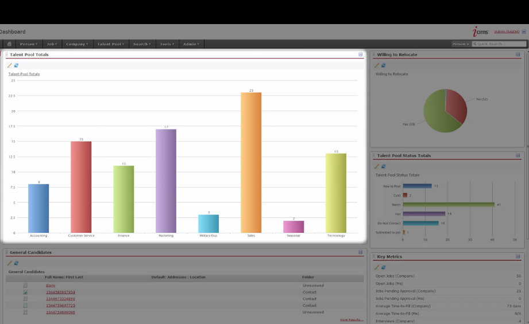The image size is (529, 324).
Task: Open the Company menu
Action: [x=78, y=44]
